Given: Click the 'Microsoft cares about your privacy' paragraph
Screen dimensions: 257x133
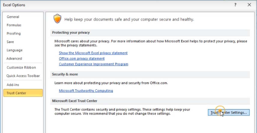Looking at the screenshot, I should tap(151, 43).
